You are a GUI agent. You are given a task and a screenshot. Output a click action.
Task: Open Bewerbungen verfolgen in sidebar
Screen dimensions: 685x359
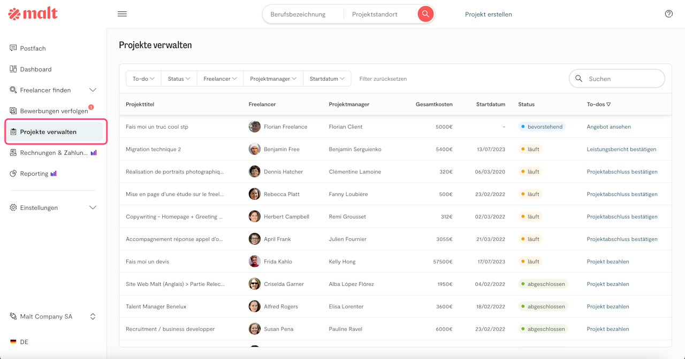[54, 111]
